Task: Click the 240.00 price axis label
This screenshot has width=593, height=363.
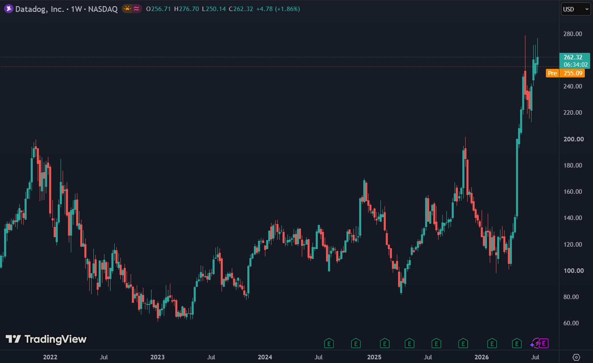Action: point(573,86)
